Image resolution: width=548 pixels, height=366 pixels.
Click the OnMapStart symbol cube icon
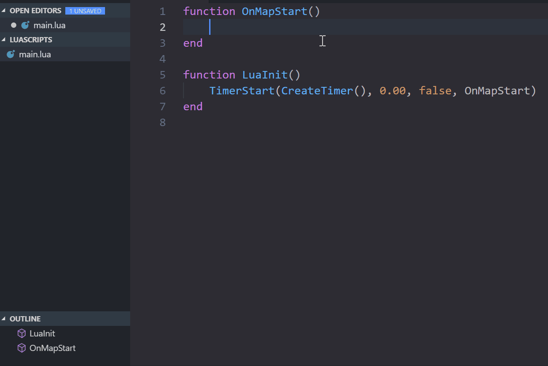click(x=21, y=348)
